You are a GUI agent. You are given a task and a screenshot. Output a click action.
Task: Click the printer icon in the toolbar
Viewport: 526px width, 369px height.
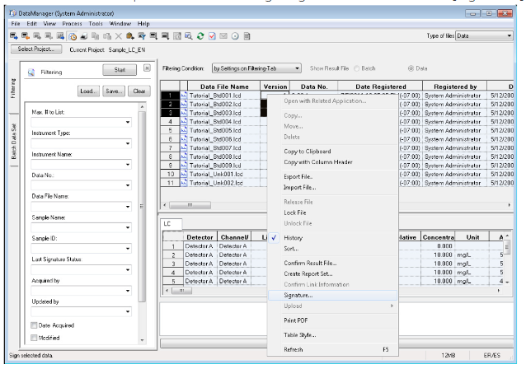84,36
